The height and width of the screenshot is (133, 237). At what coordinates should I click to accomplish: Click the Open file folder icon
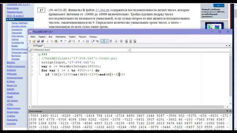tap(34, 41)
